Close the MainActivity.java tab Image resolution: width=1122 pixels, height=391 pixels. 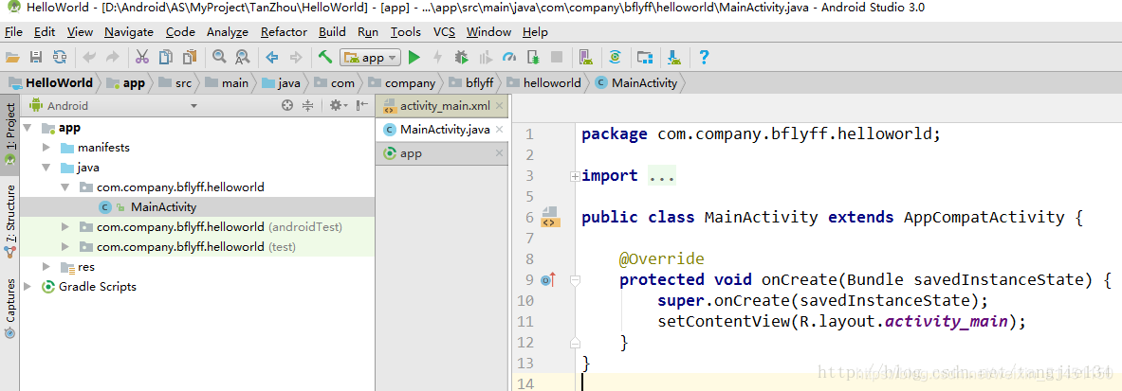(500, 130)
